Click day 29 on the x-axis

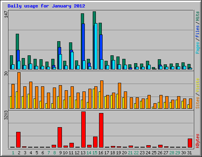178,153
